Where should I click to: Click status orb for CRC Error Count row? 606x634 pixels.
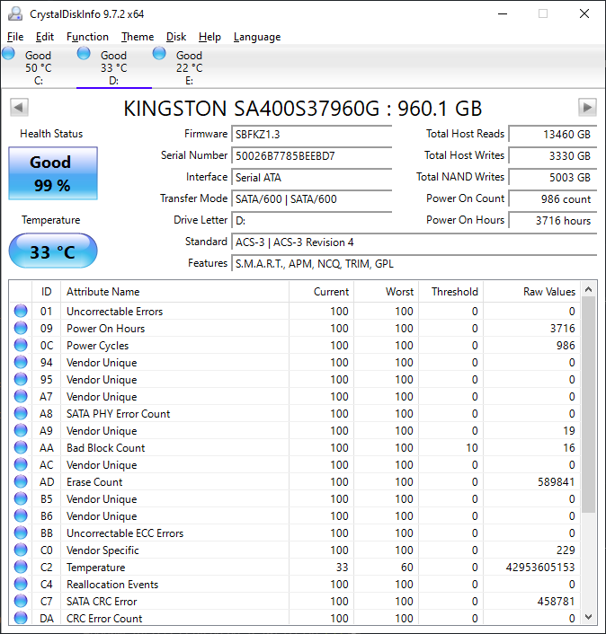(x=21, y=618)
